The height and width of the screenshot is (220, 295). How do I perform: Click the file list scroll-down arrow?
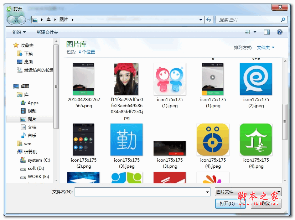[x=285, y=180]
